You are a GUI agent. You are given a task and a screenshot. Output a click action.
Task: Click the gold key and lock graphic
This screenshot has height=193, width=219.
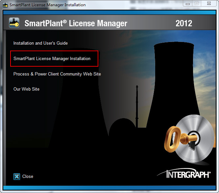(189, 139)
